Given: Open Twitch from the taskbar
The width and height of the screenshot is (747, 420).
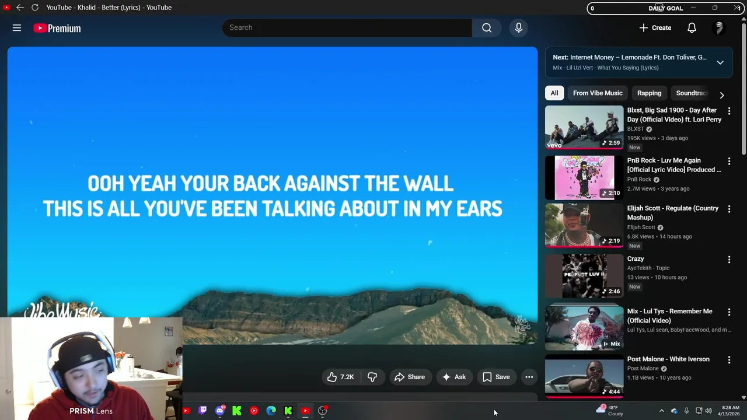Looking at the screenshot, I should [x=203, y=411].
